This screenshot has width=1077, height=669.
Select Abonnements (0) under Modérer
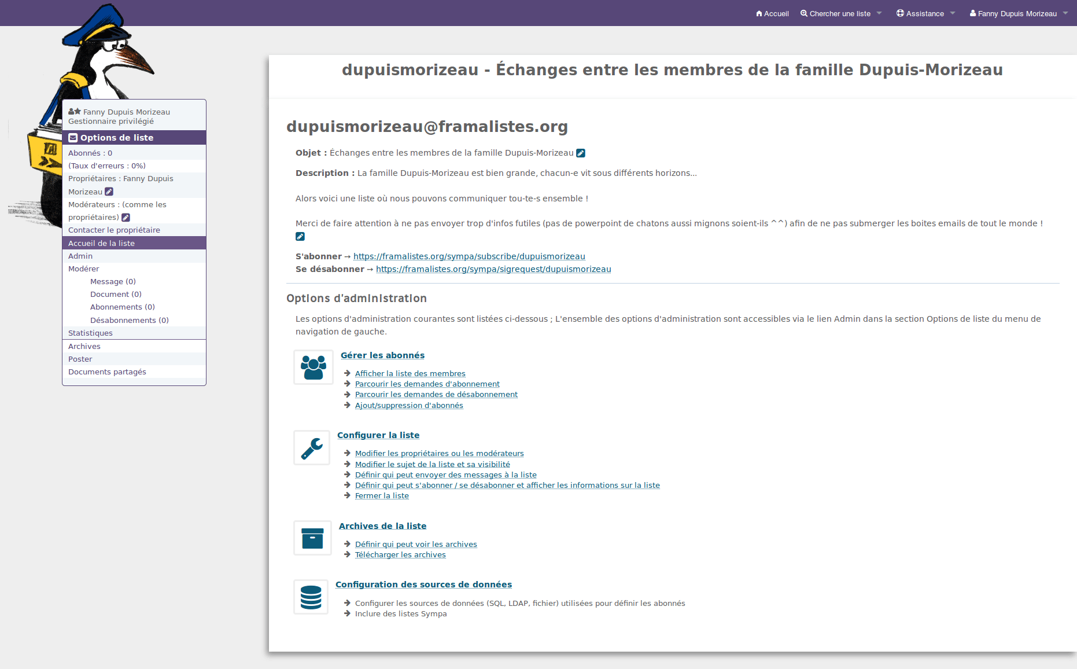click(x=122, y=307)
